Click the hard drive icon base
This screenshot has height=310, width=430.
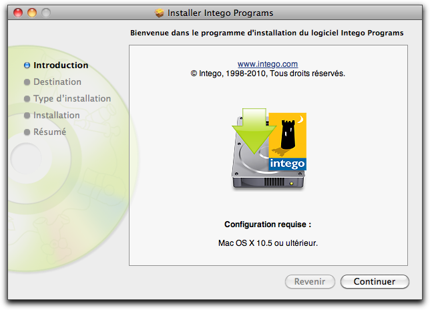[x=268, y=182]
